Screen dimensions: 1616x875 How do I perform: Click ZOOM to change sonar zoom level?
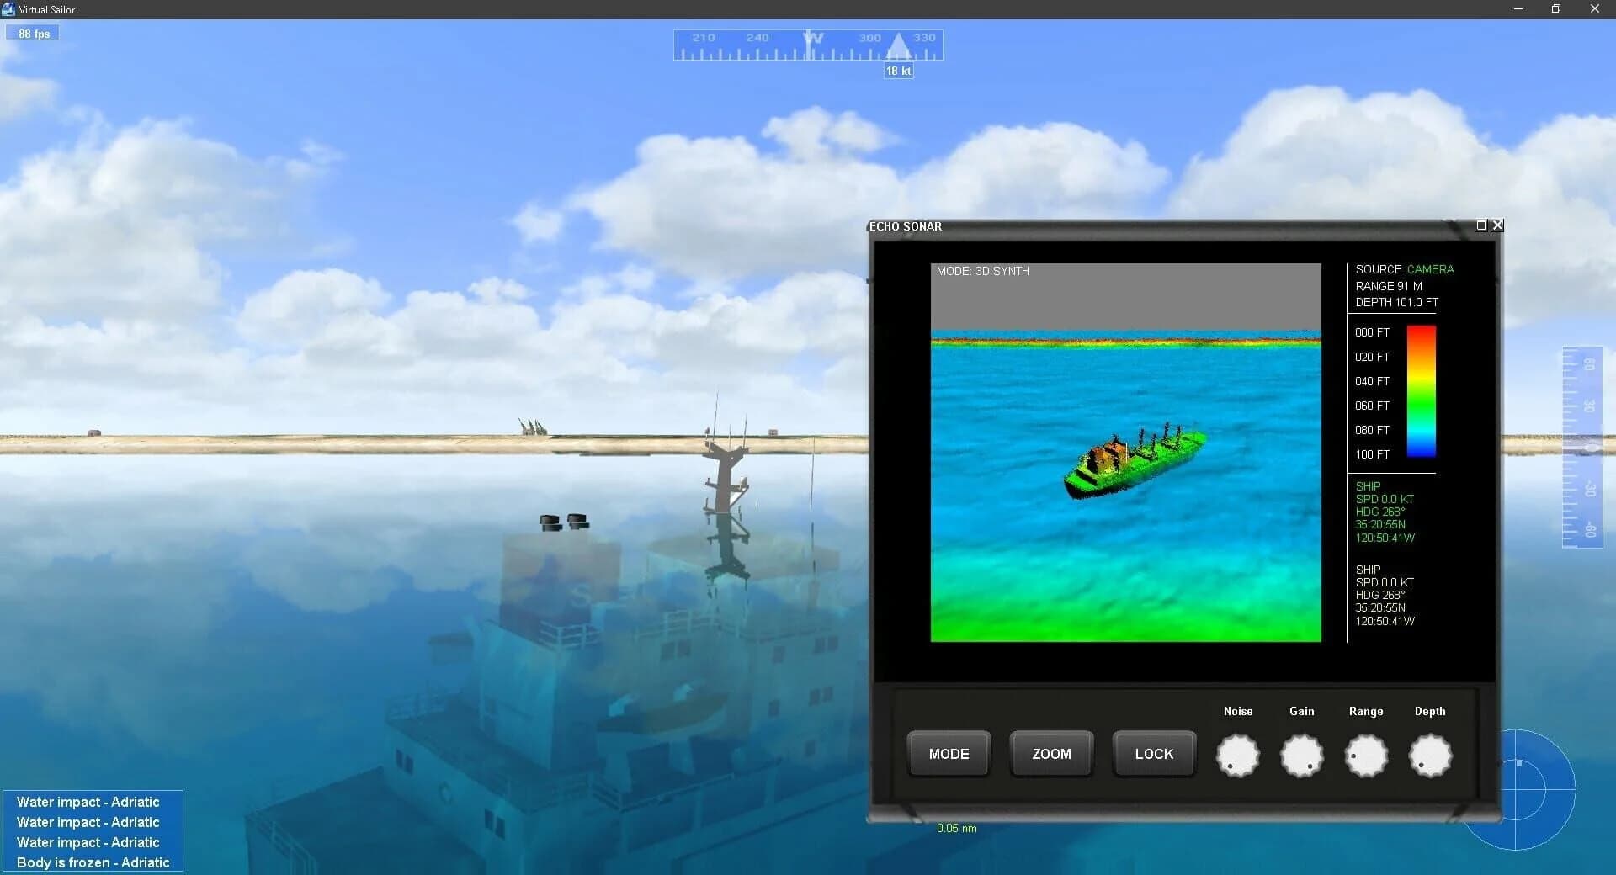click(x=1050, y=754)
